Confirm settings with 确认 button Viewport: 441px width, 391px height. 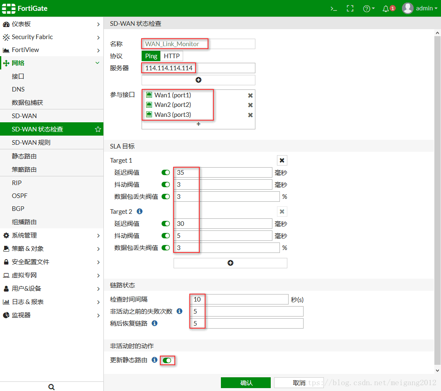pos(245,383)
